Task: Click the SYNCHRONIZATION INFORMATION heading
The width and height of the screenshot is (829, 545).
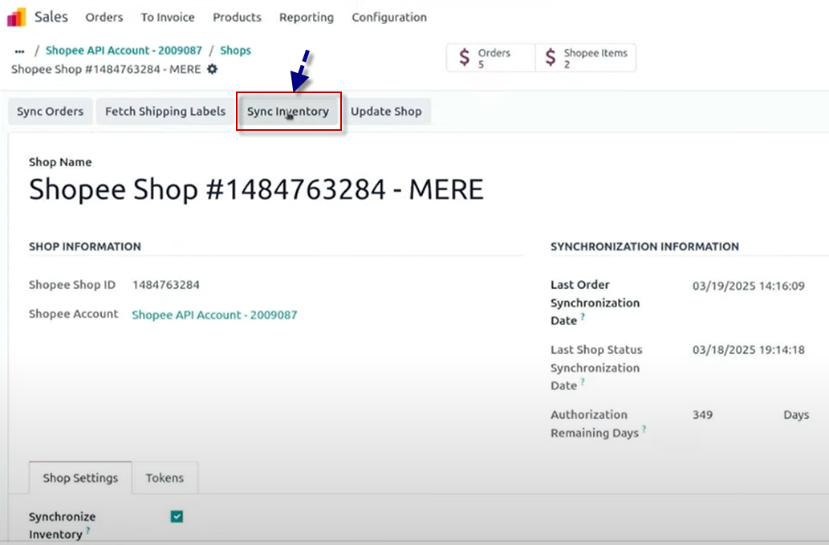Action: (645, 247)
